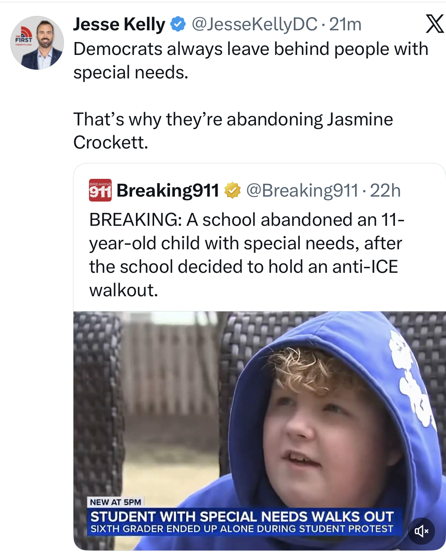Open Jesse Kelly's profile picture
The height and width of the screenshot is (552, 446).
point(37,43)
